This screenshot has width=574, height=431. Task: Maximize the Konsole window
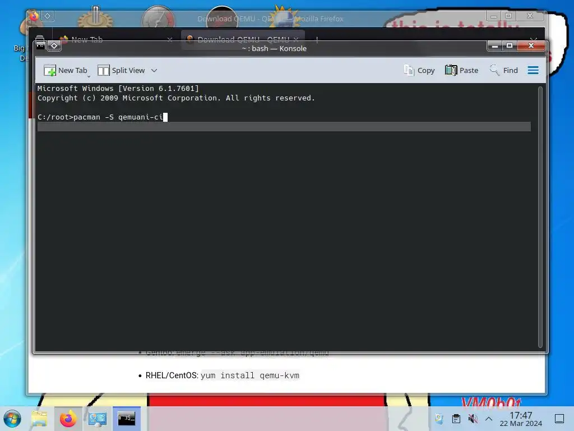[x=510, y=46]
